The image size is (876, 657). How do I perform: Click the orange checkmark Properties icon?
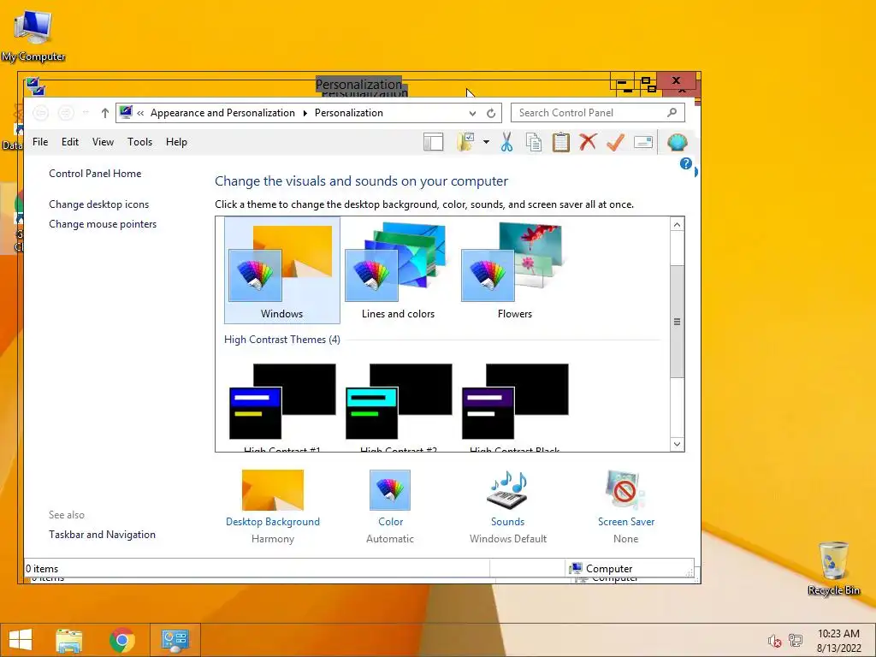615,142
